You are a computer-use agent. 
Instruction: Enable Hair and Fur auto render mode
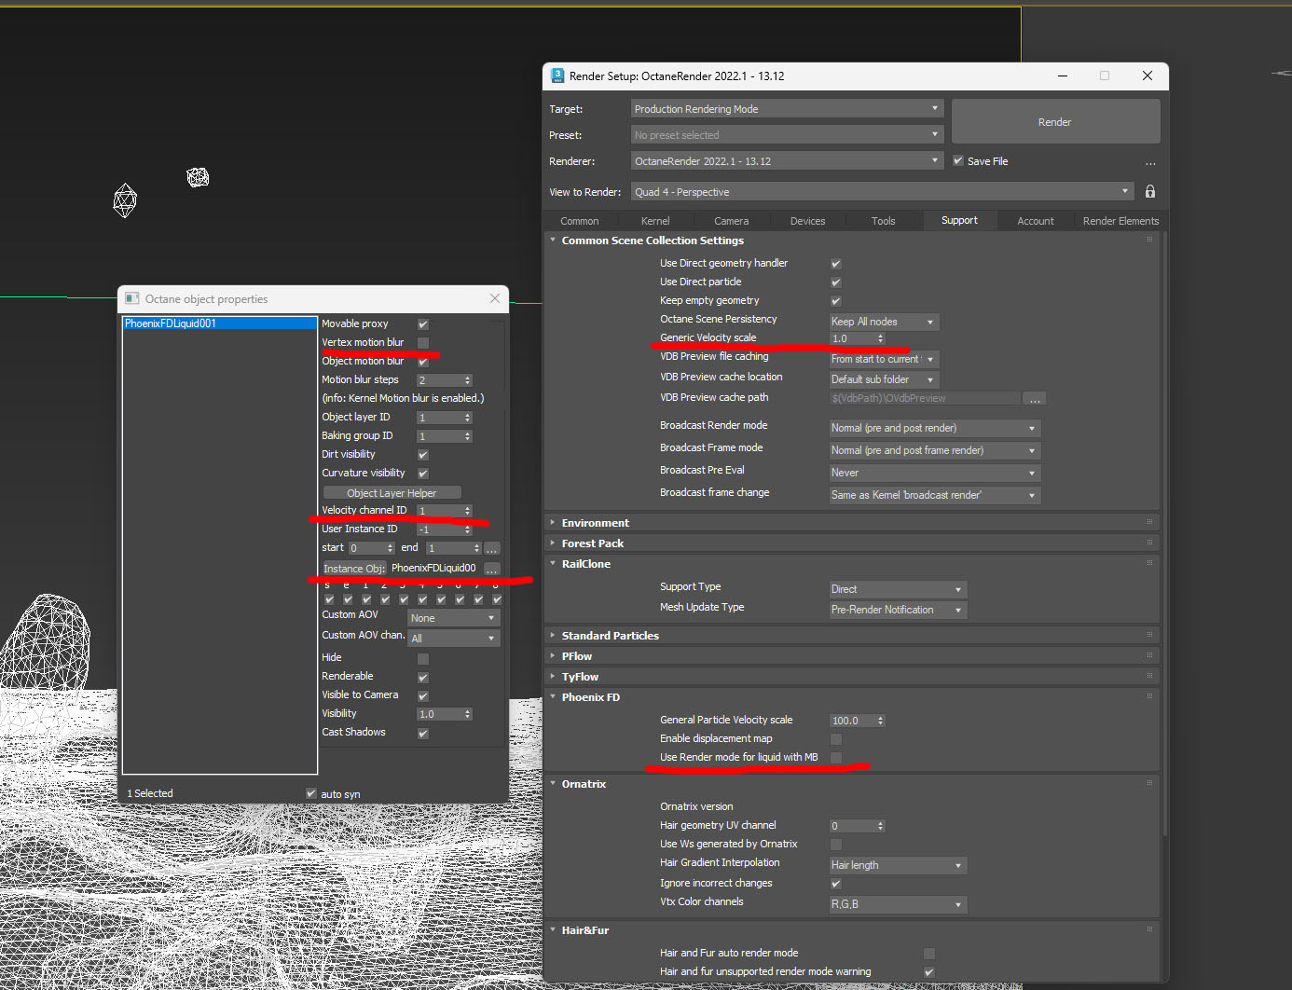click(929, 954)
